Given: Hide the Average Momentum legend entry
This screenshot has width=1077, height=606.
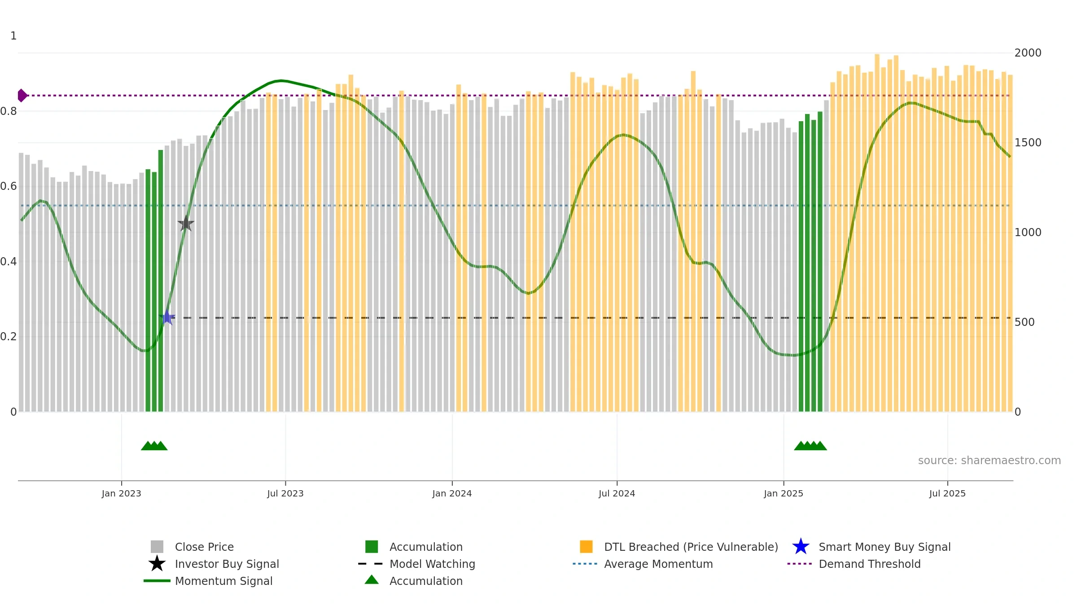Looking at the screenshot, I should tap(643, 564).
